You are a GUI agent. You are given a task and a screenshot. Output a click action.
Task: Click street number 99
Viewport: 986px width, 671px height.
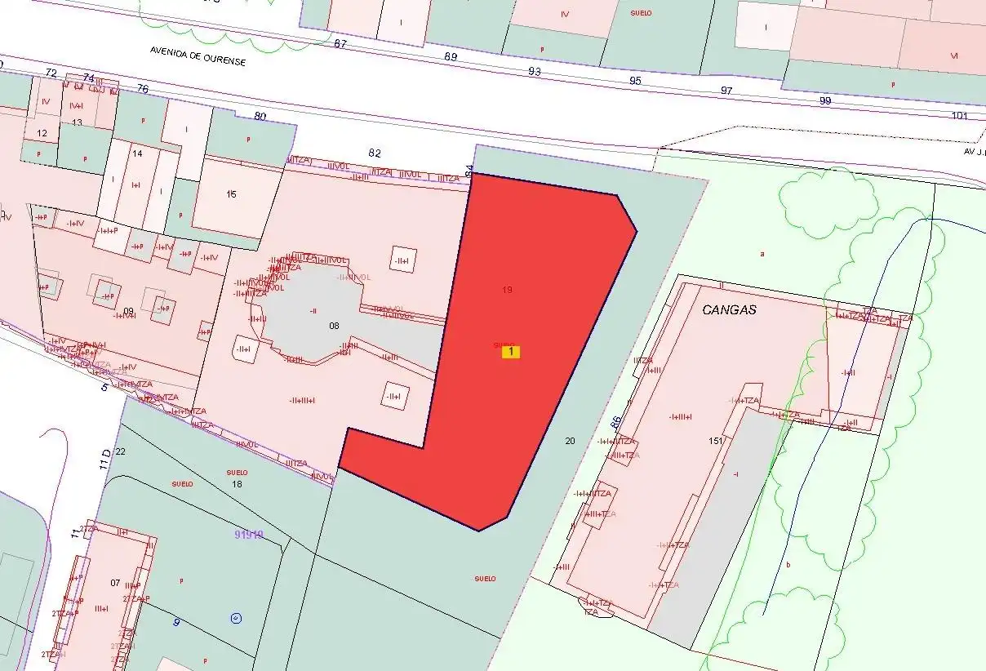tap(825, 100)
